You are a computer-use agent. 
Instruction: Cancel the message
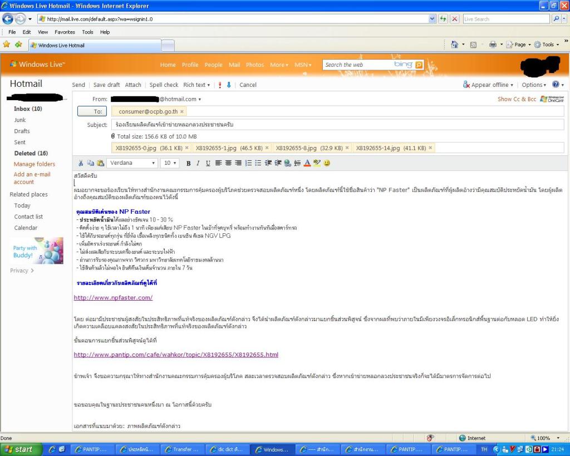click(248, 85)
